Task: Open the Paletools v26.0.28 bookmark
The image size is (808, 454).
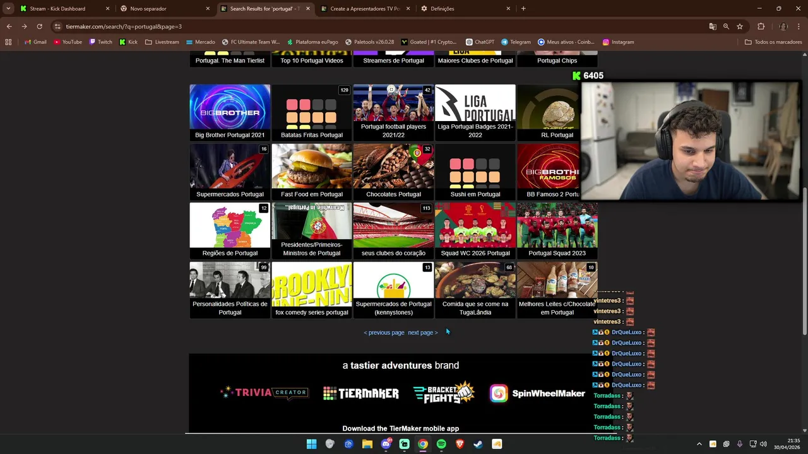Action: tap(370, 42)
